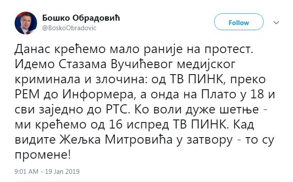This screenshot has height=182, width=293.
Task: Click the @BoskoObradovic handle
Action: [x=69, y=28]
